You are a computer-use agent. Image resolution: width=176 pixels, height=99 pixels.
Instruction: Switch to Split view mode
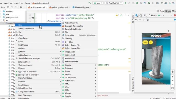168,11
